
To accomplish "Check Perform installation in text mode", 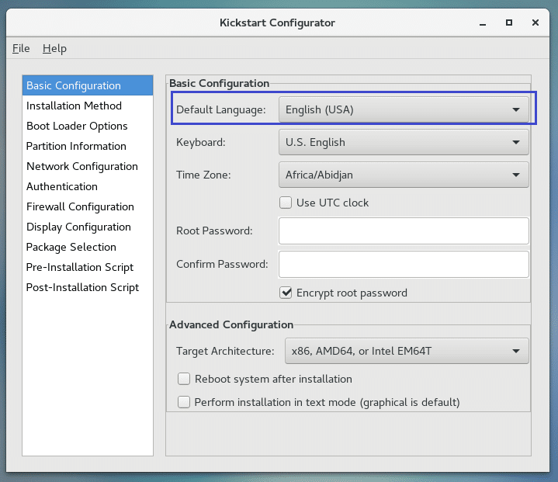I will (x=184, y=402).
